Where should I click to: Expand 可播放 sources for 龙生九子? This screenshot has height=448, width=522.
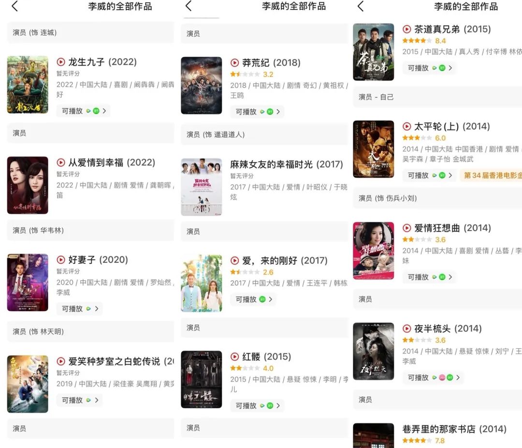coord(83,111)
